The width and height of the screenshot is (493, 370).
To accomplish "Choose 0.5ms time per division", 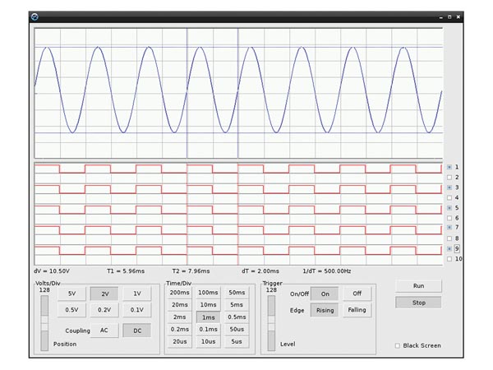I will [237, 317].
